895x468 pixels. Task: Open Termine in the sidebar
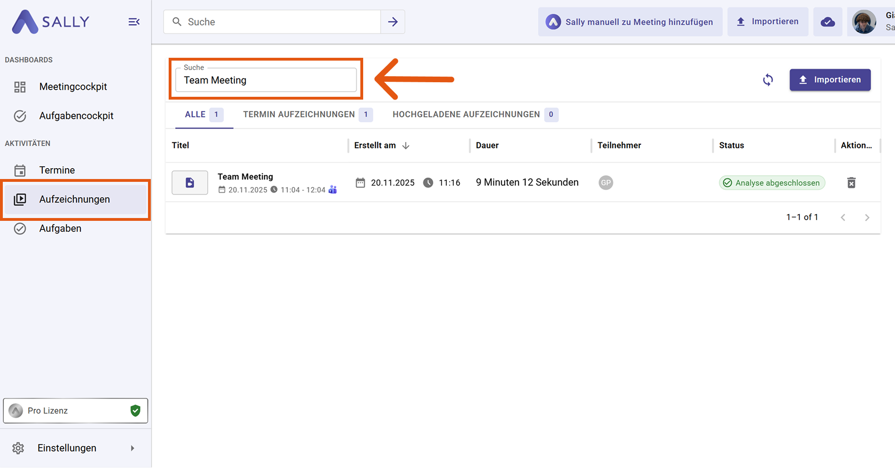[57, 170]
